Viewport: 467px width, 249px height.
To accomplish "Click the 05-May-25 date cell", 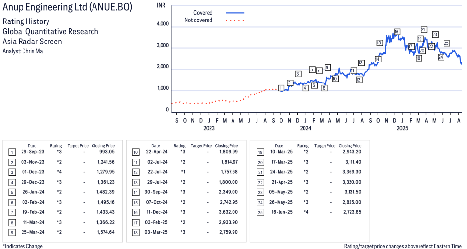I will coord(280,192).
